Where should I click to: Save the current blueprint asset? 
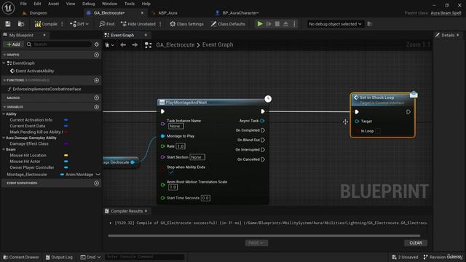point(8,24)
